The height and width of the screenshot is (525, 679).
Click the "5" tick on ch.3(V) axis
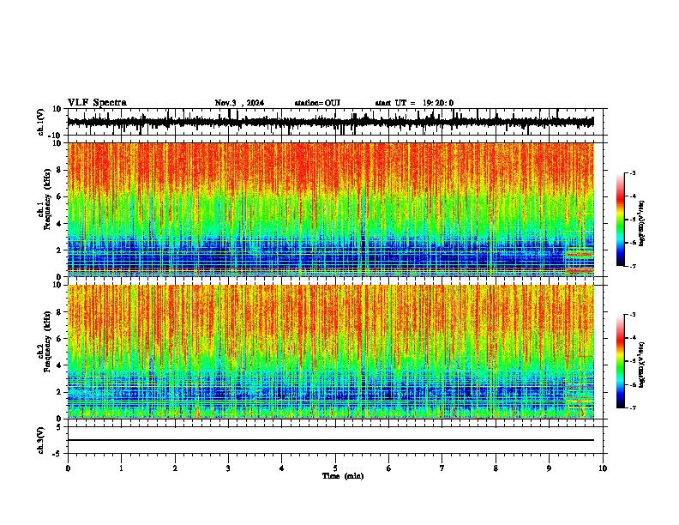click(x=59, y=427)
